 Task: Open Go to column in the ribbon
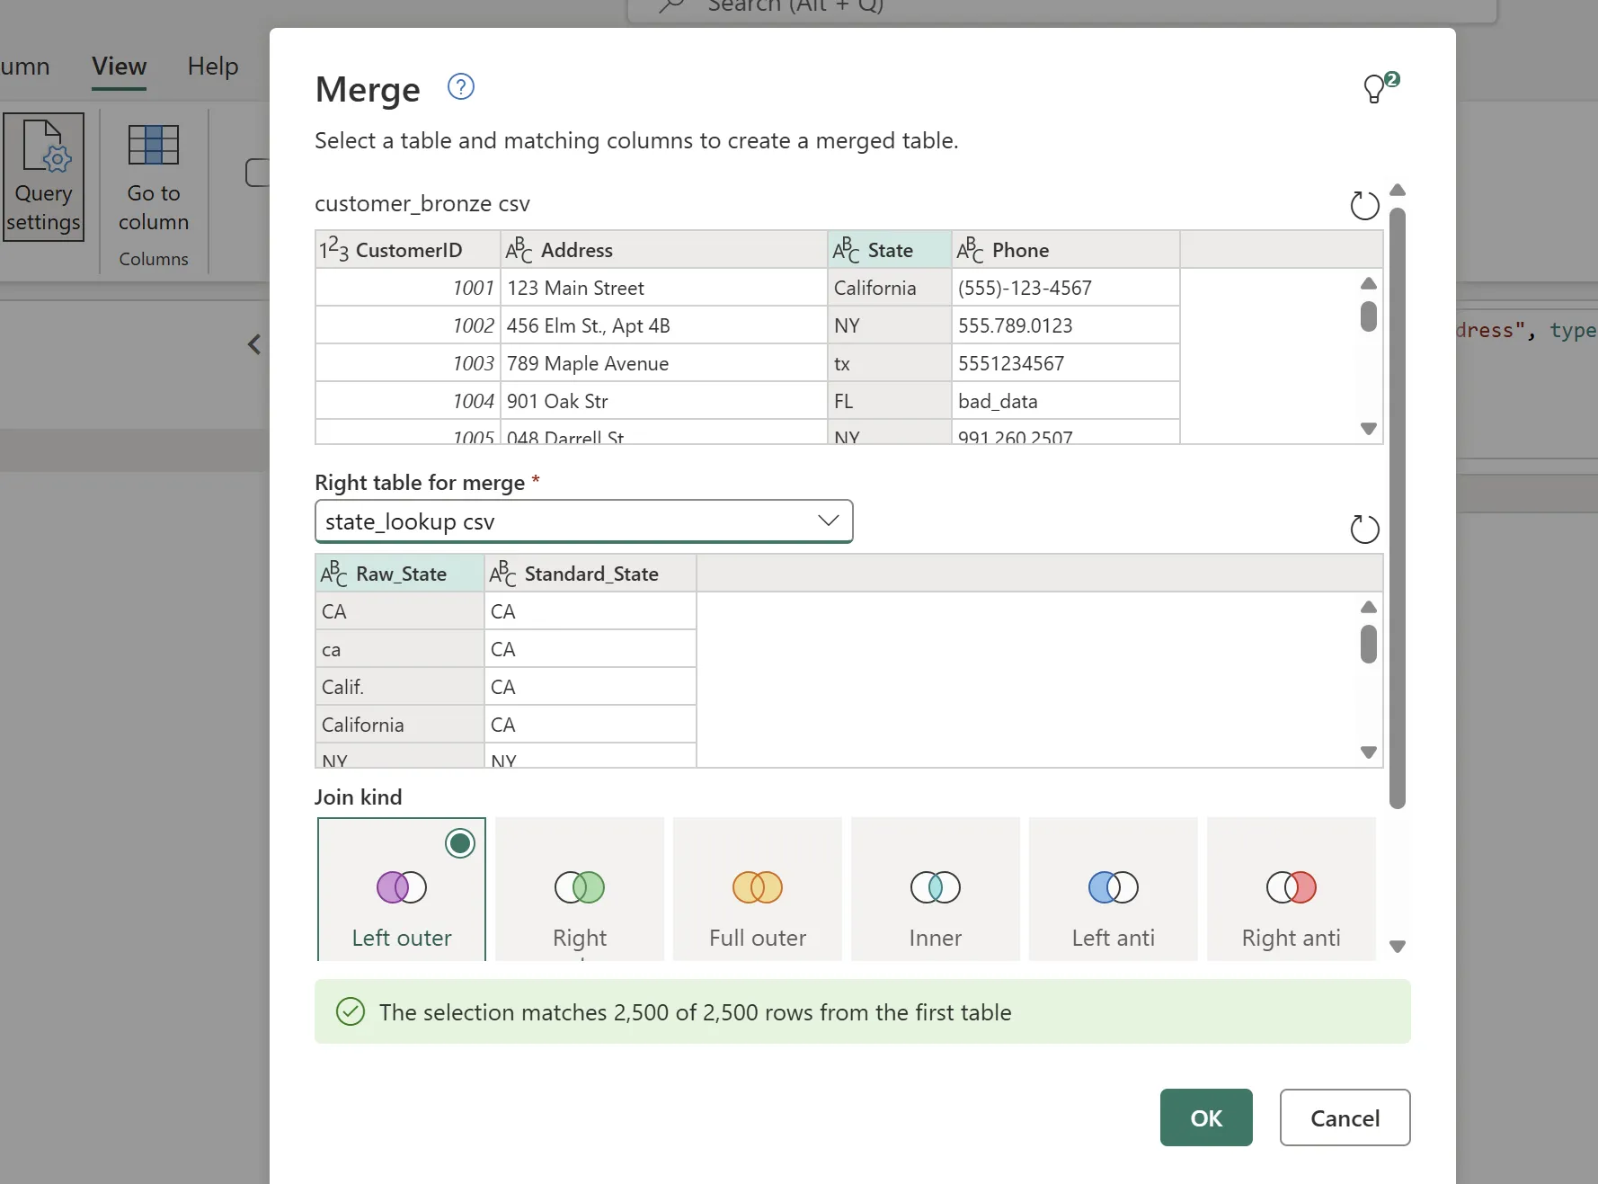[154, 179]
